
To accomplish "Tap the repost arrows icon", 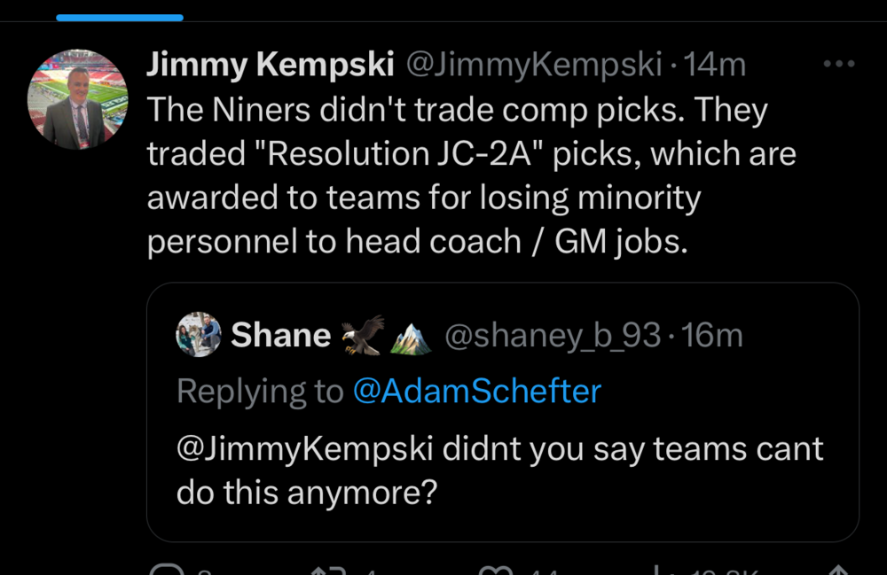I will [x=330, y=571].
